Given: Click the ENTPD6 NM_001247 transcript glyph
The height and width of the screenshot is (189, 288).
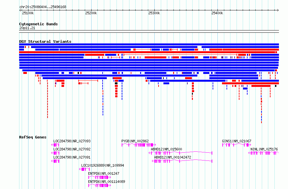Looking at the screenshot, I should (x=100, y=177).
